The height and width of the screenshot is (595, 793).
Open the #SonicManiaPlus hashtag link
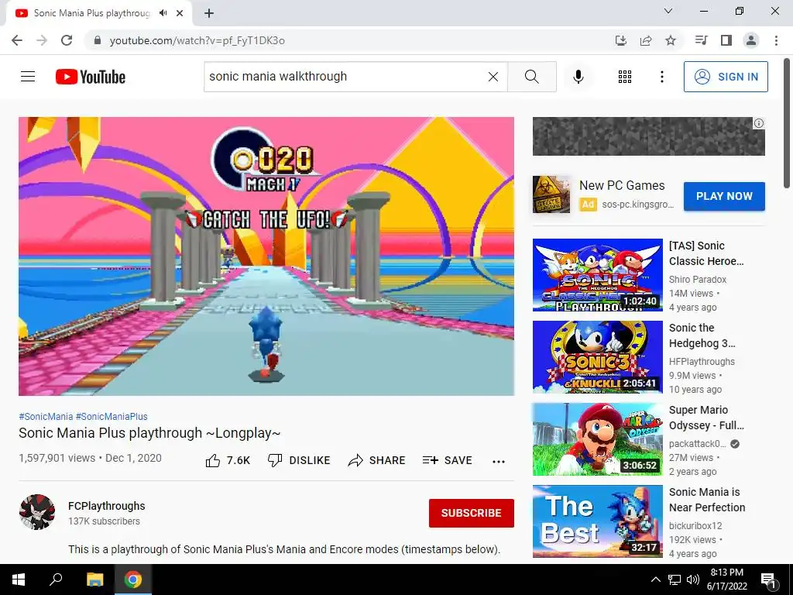(x=112, y=416)
